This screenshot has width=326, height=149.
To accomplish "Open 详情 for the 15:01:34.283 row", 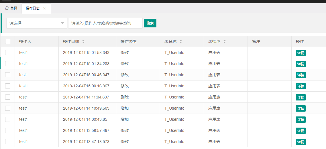I will 301,64.
